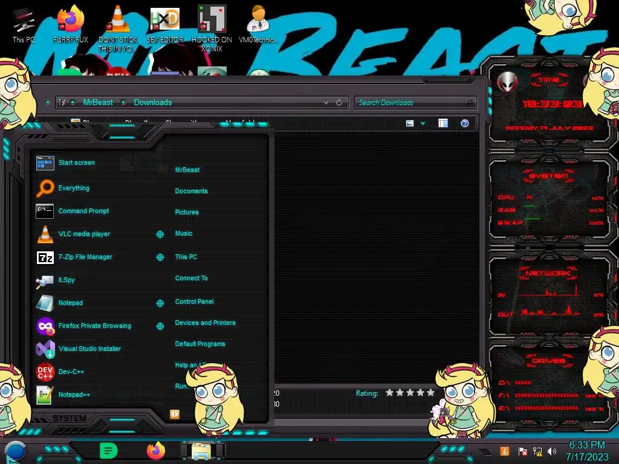The width and height of the screenshot is (619, 464).
Task: Open Default Programs
Action: tap(200, 344)
